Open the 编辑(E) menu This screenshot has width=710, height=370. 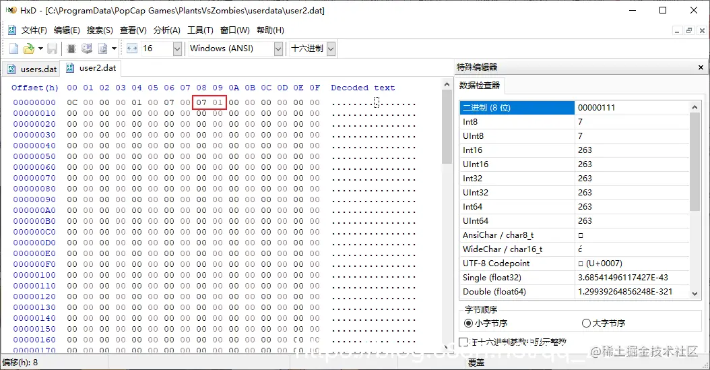(x=67, y=30)
